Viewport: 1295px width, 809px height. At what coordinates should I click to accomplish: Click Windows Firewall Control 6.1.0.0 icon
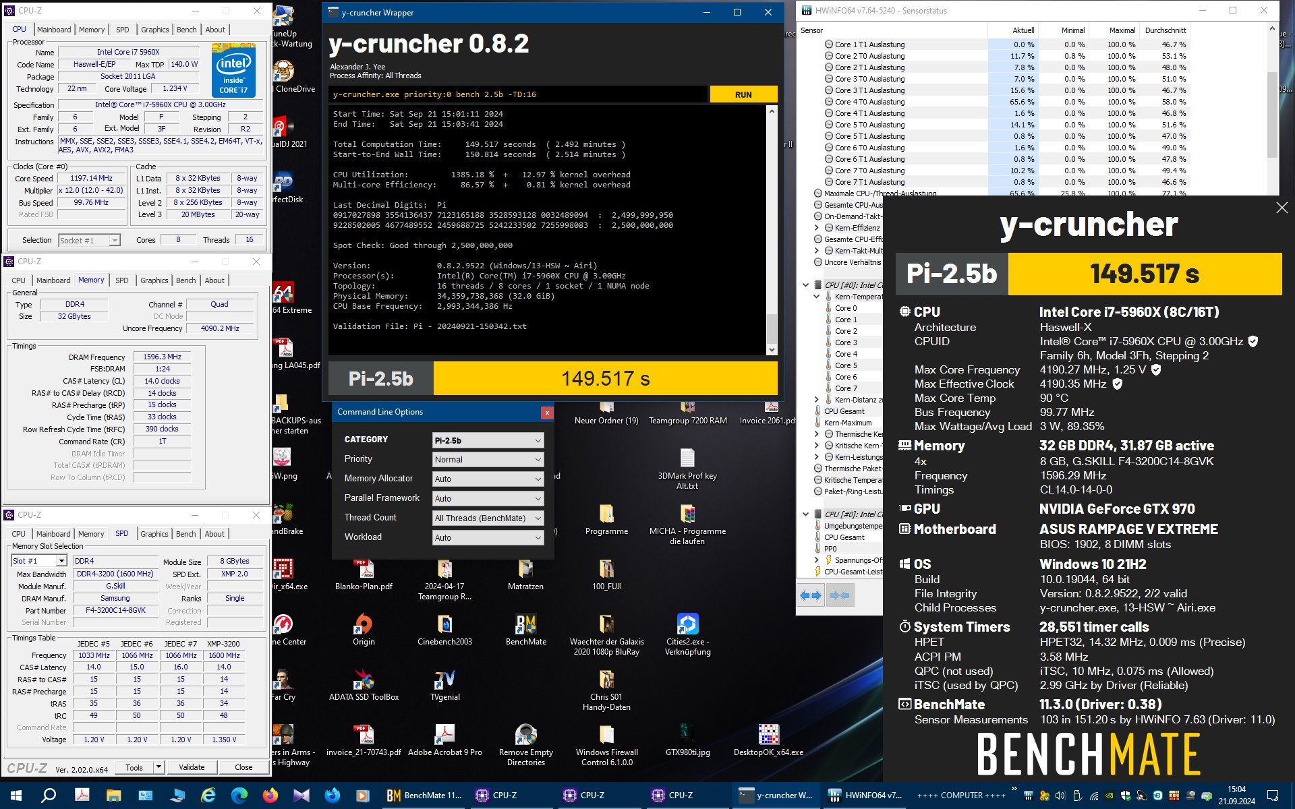click(x=606, y=745)
